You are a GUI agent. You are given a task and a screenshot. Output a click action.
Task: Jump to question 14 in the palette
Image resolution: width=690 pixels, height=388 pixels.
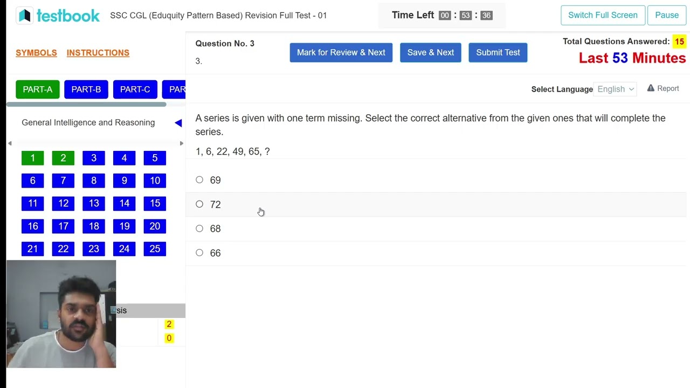[x=125, y=203]
